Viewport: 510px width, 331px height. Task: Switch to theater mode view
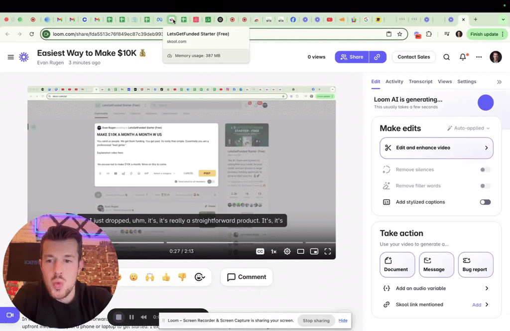[x=300, y=251]
